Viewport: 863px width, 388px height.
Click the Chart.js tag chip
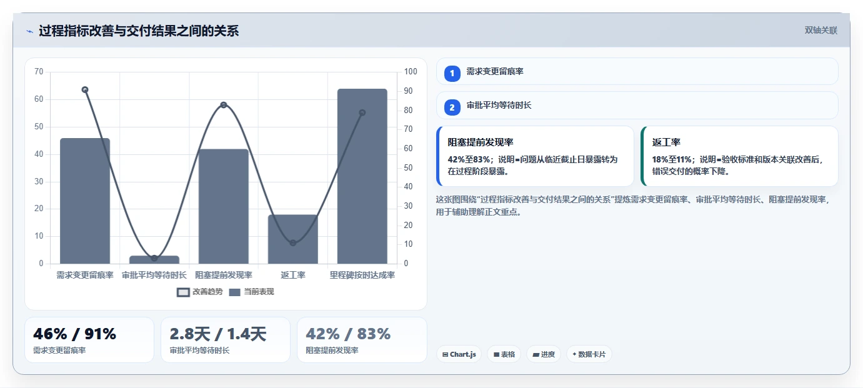coord(459,354)
